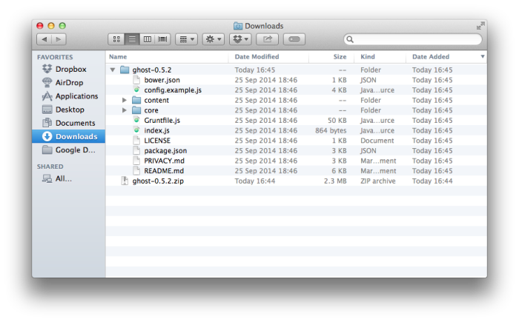Open Documents in the sidebar

pyautogui.click(x=68, y=123)
